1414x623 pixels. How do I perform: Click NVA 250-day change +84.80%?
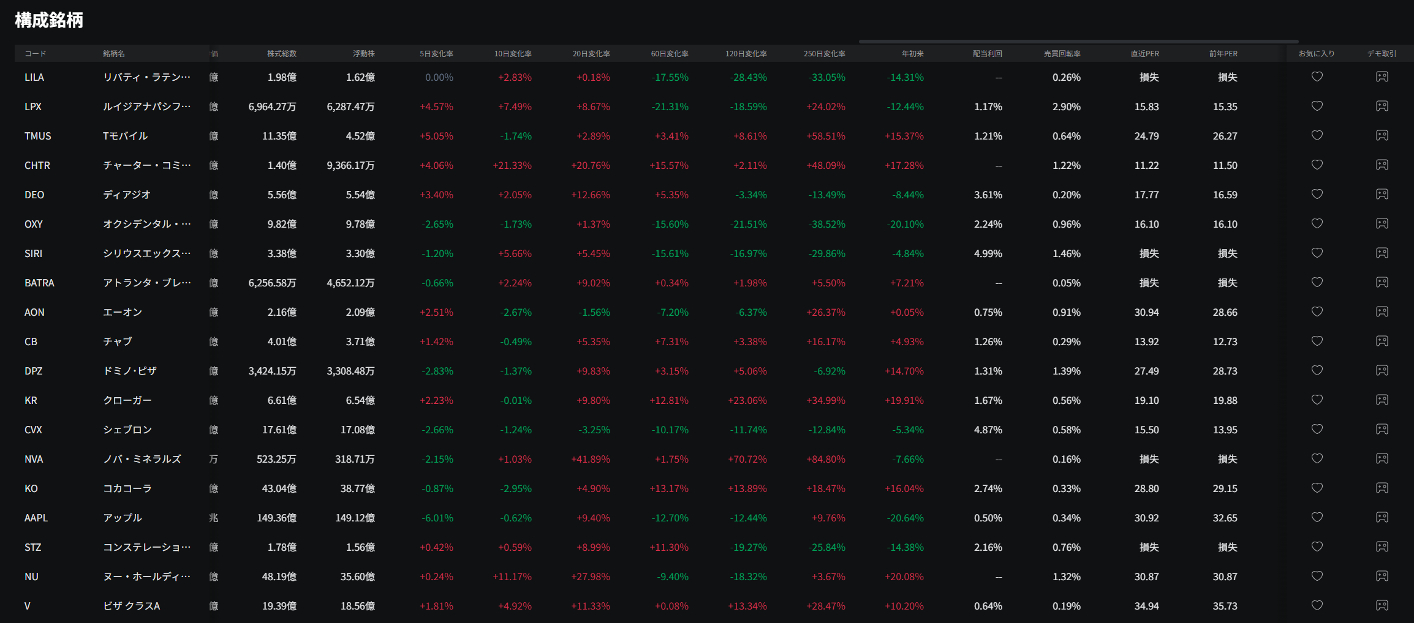point(826,459)
